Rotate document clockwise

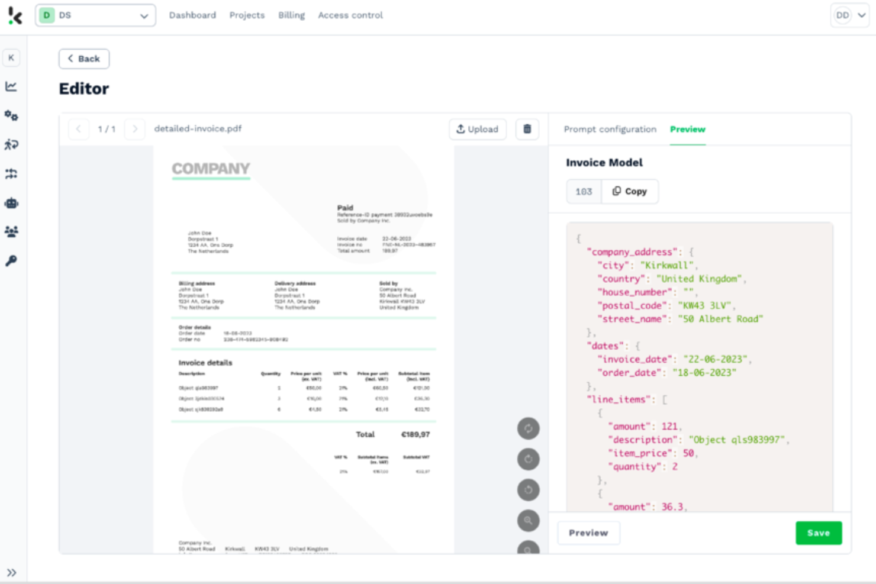(x=529, y=459)
